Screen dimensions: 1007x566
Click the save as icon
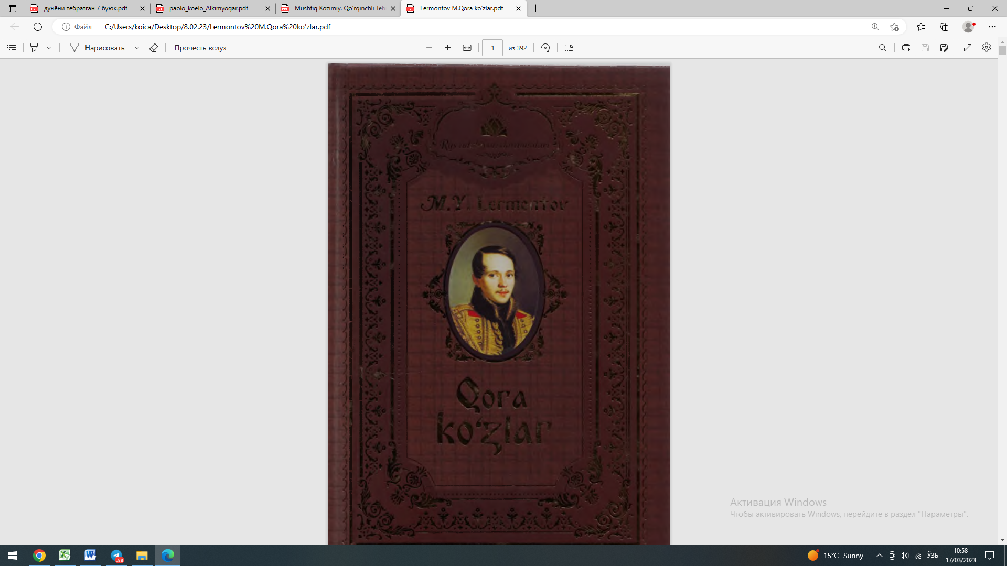click(x=944, y=48)
